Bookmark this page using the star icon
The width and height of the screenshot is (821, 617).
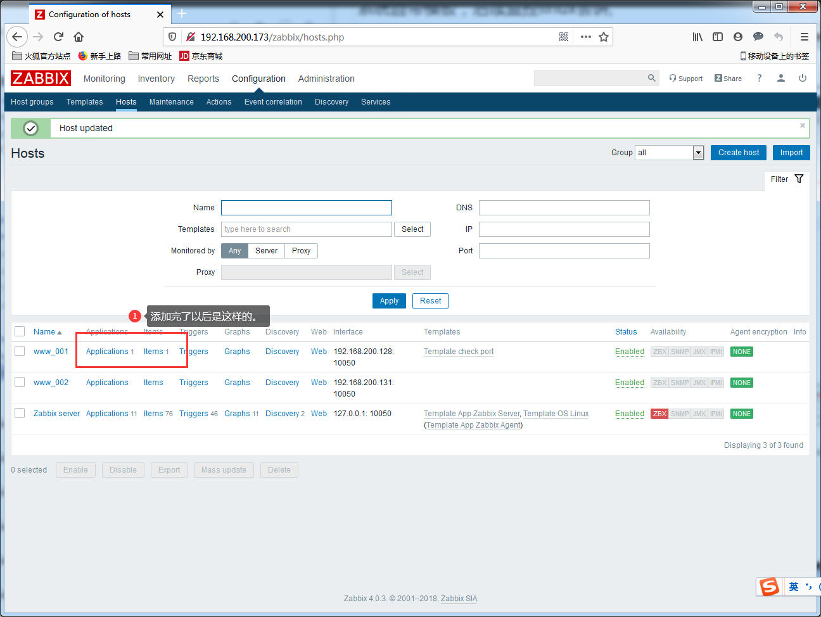[x=604, y=37]
